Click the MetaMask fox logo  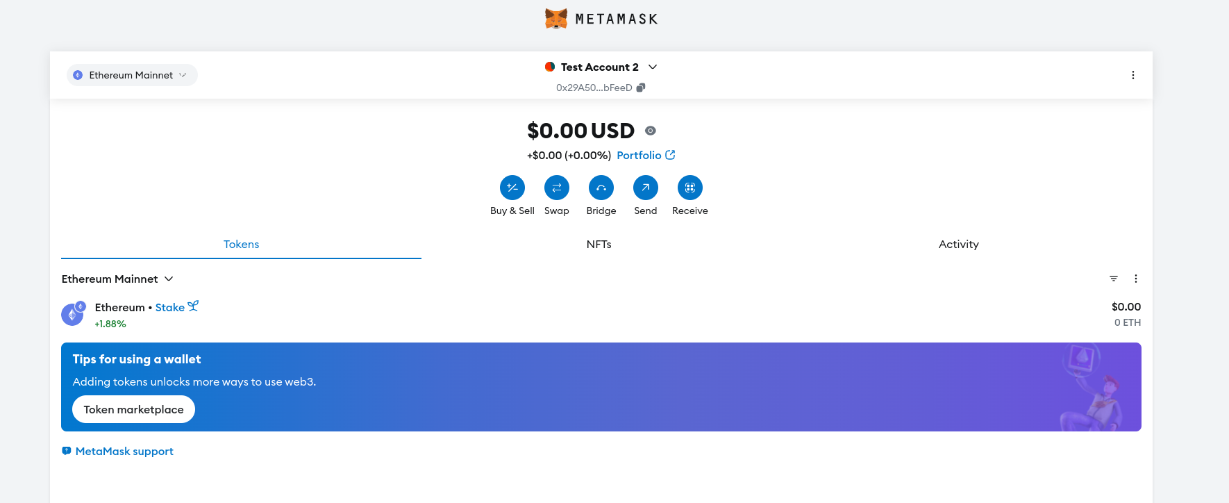click(556, 19)
